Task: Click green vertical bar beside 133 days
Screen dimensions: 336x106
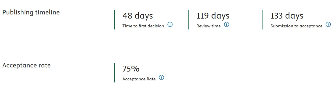Action: [x=263, y=19]
